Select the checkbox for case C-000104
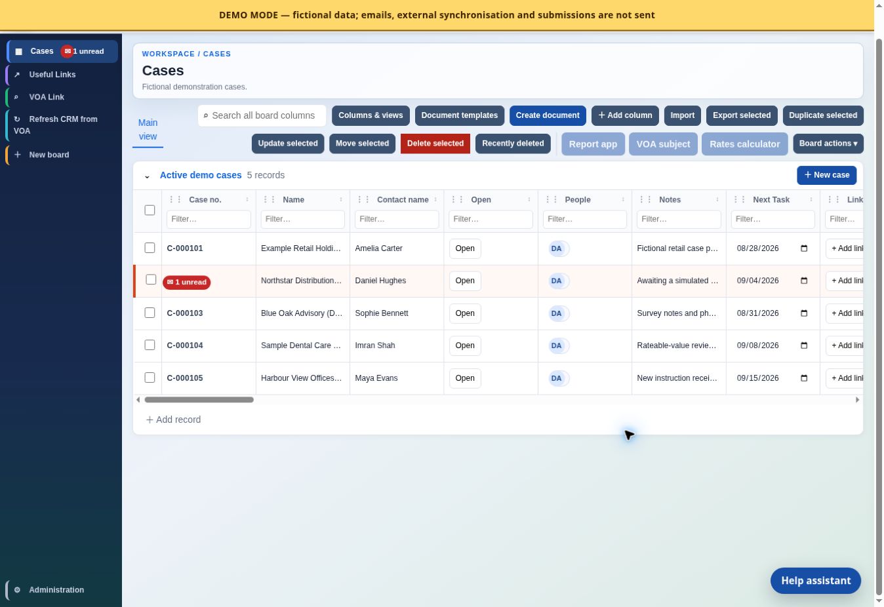Image resolution: width=884 pixels, height=607 pixels. pyautogui.click(x=150, y=345)
